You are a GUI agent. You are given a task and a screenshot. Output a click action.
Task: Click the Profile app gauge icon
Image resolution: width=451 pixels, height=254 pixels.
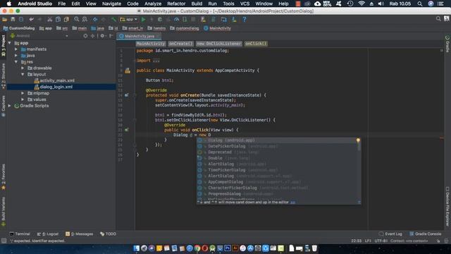pyautogui.click(x=177, y=19)
